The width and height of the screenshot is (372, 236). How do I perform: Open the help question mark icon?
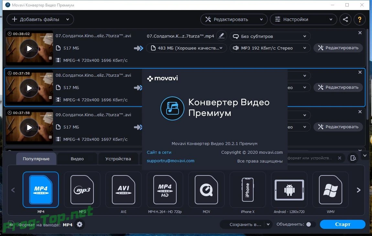[x=360, y=19]
